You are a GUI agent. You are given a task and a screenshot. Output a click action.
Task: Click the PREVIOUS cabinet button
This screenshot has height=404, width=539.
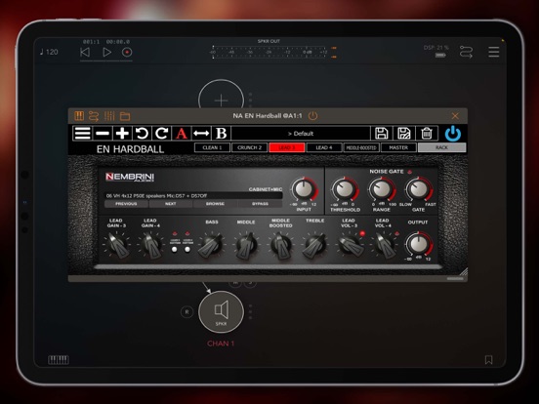(x=126, y=204)
